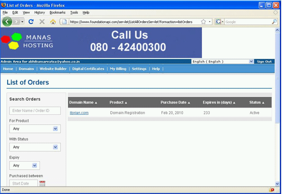
Task: Open the File menu
Action: [5, 13]
